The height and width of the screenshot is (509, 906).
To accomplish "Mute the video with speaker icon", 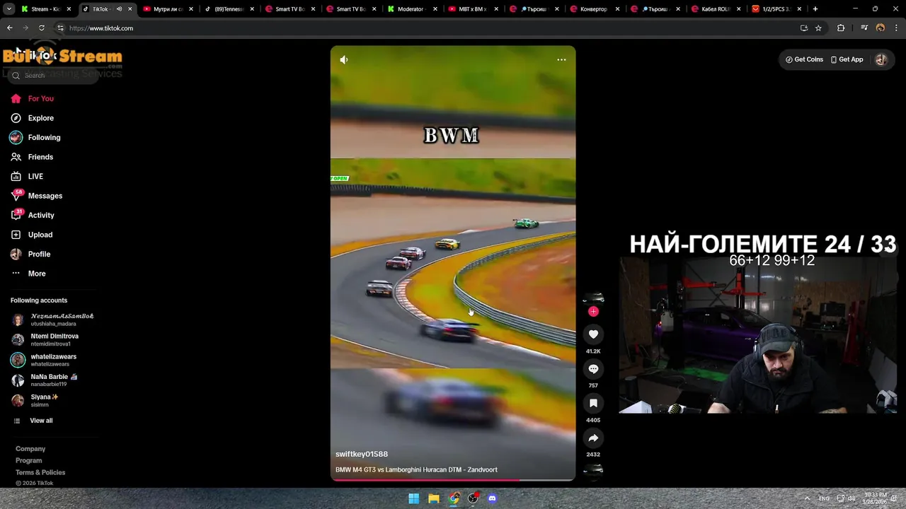I will click(x=344, y=60).
